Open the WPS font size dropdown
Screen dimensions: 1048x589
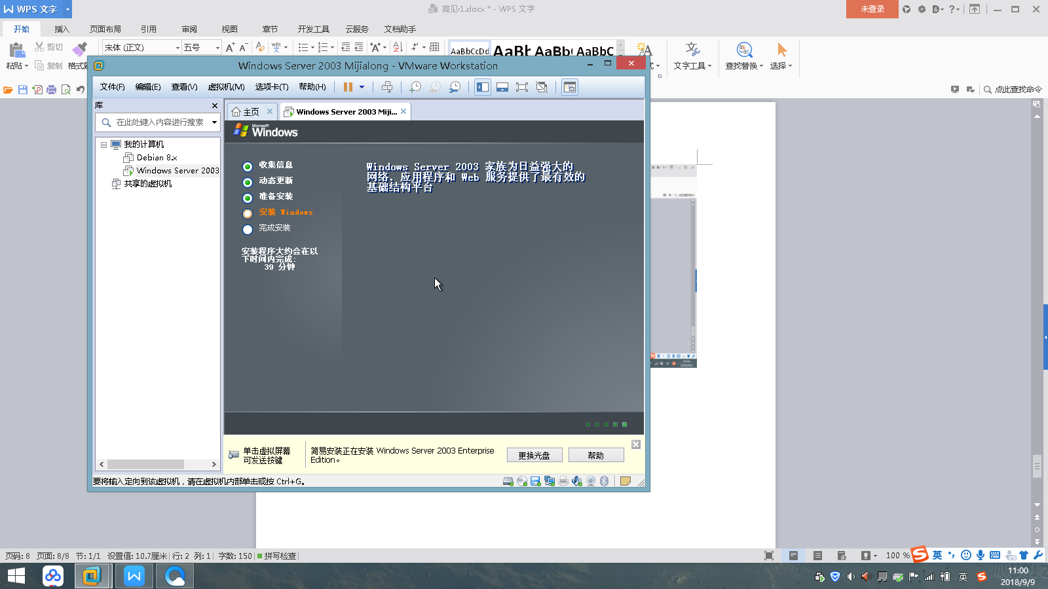point(217,48)
